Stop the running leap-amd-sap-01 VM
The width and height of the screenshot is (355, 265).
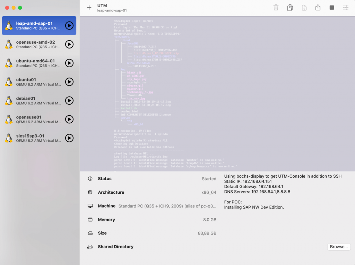[332, 8]
